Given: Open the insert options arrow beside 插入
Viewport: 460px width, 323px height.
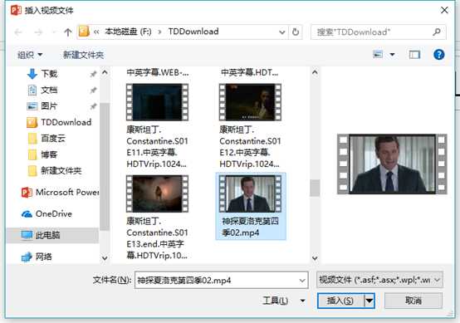Looking at the screenshot, I should [369, 301].
